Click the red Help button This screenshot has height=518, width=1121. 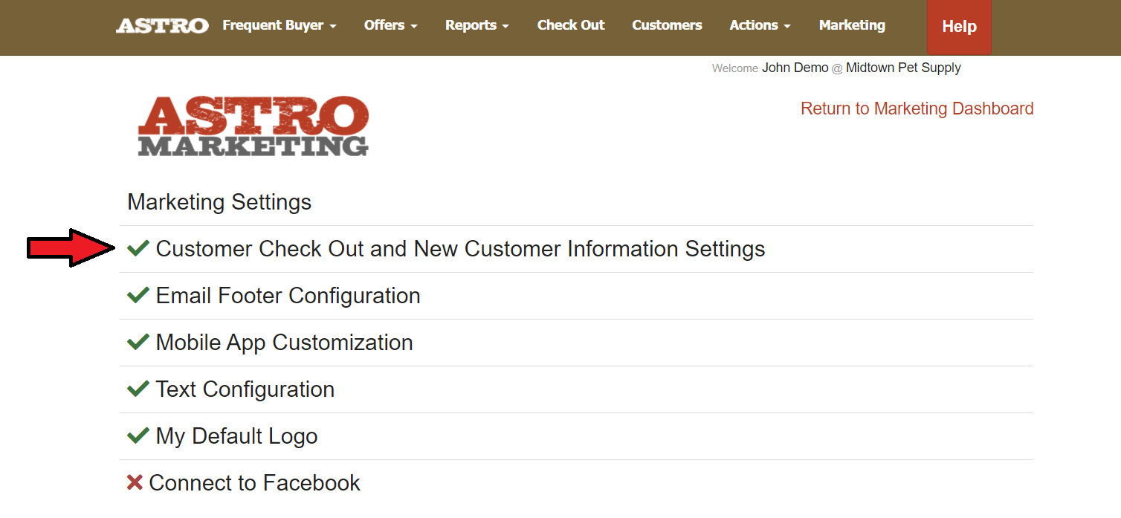pyautogui.click(x=959, y=27)
